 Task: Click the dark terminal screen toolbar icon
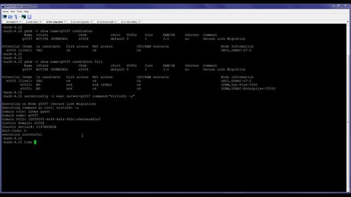pyautogui.click(x=24, y=17)
